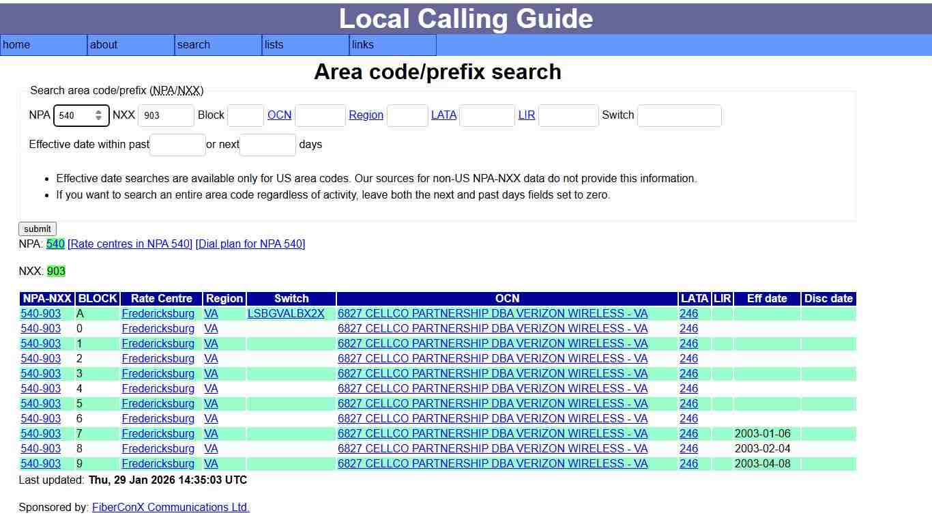The image size is (932, 524).
Task: Click the NXX input field showing 903
Action: click(166, 116)
